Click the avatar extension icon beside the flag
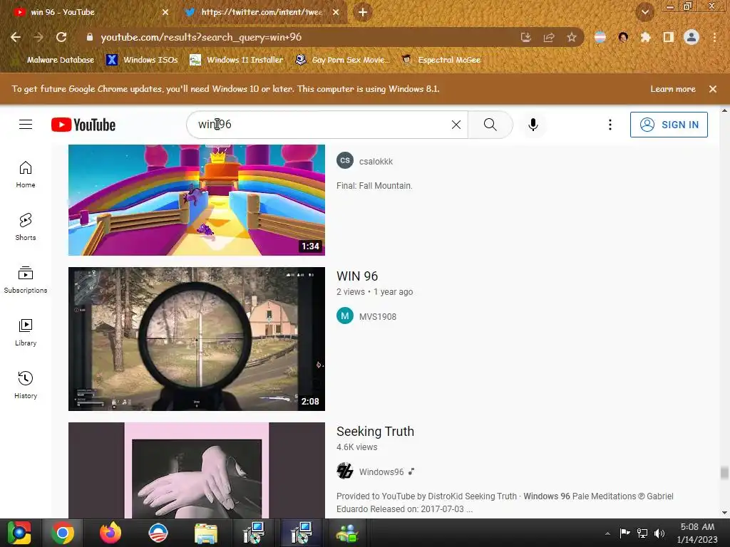Viewport: 730px width, 547px height. [623, 37]
